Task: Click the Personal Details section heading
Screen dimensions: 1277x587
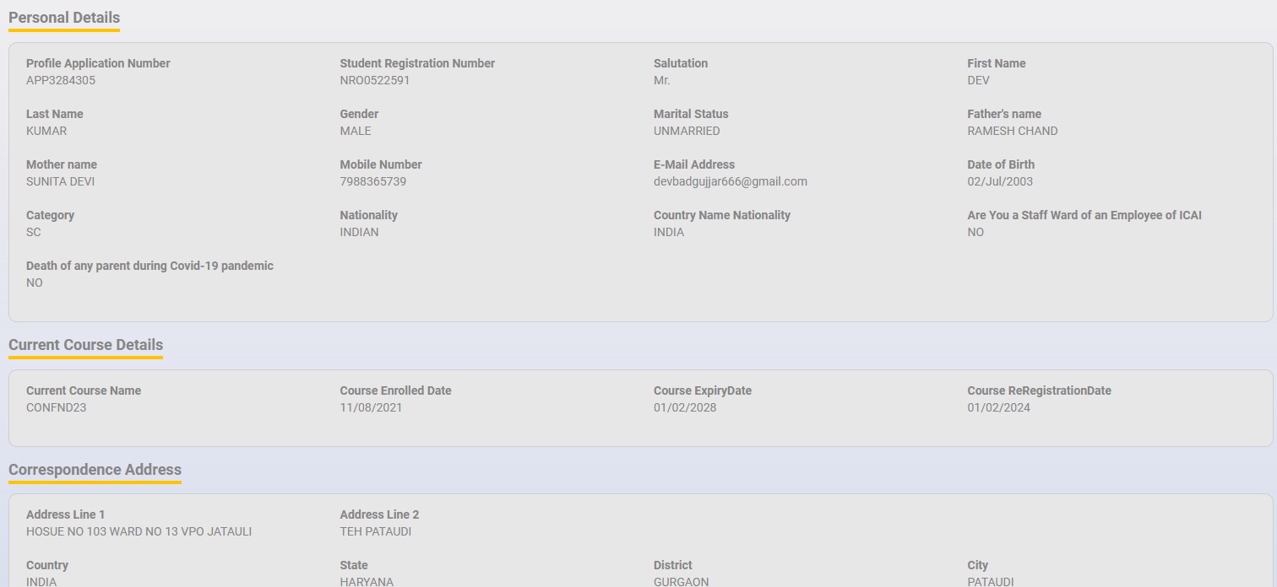Action: click(64, 18)
